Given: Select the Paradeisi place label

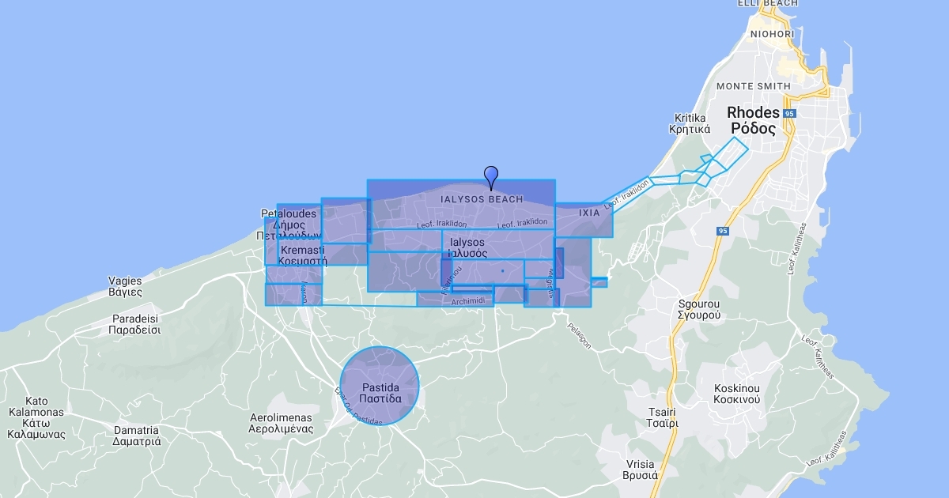Looking at the screenshot, I should 135,324.
